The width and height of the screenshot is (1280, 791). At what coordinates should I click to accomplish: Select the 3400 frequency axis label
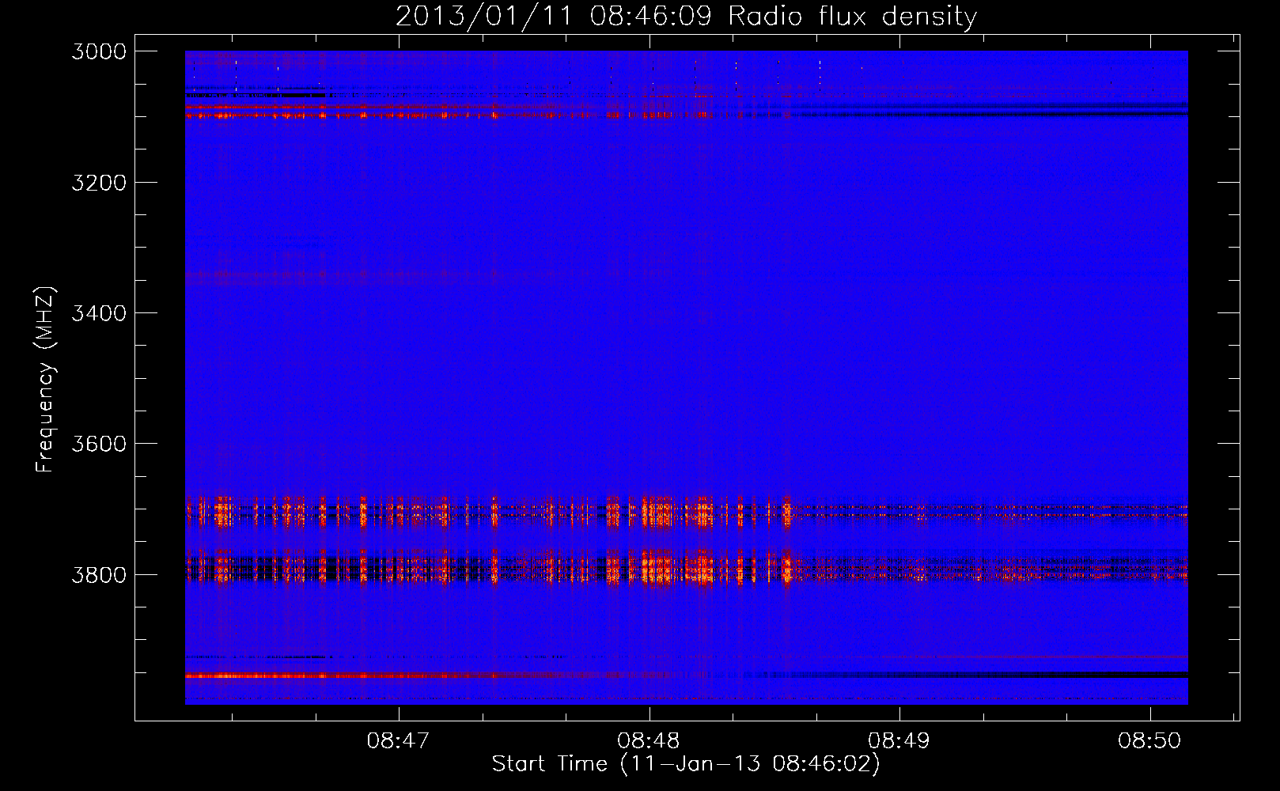click(x=99, y=313)
